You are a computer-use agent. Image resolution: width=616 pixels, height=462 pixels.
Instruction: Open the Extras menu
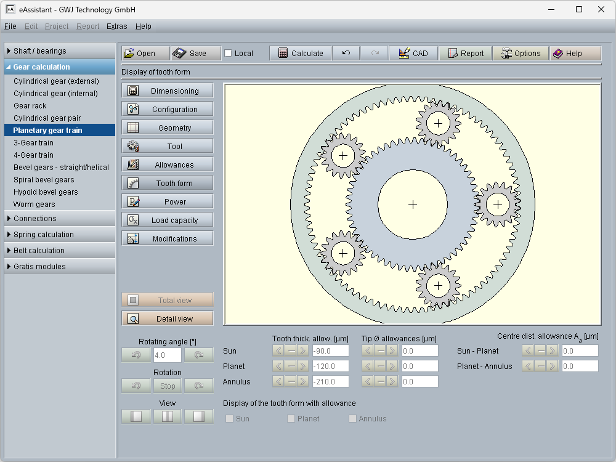(116, 26)
